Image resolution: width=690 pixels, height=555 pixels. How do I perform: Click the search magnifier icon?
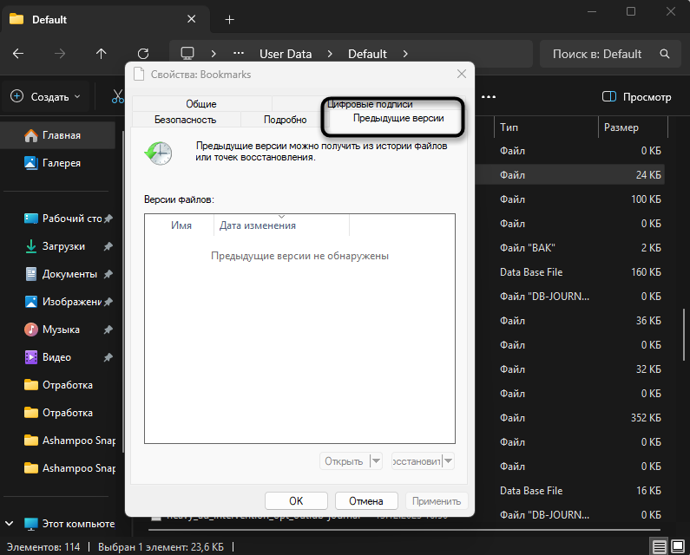click(665, 54)
